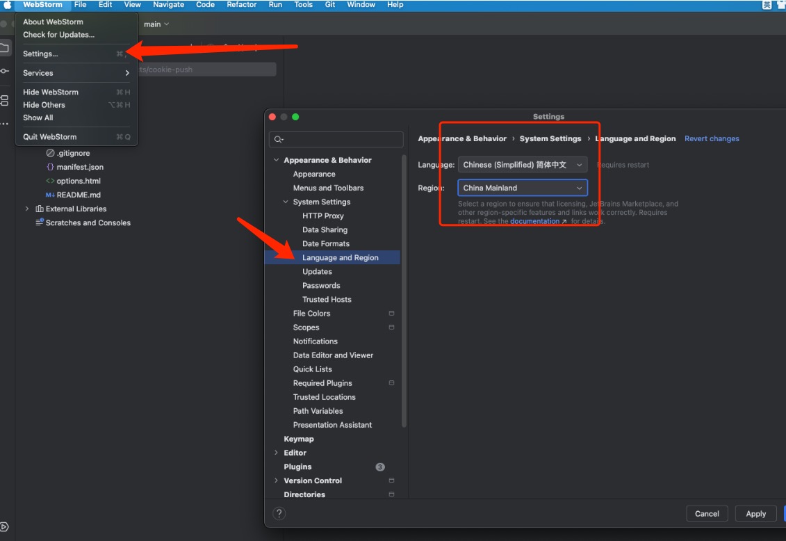This screenshot has height=541, width=786.
Task: Open the Refactor menu
Action: coord(242,4)
